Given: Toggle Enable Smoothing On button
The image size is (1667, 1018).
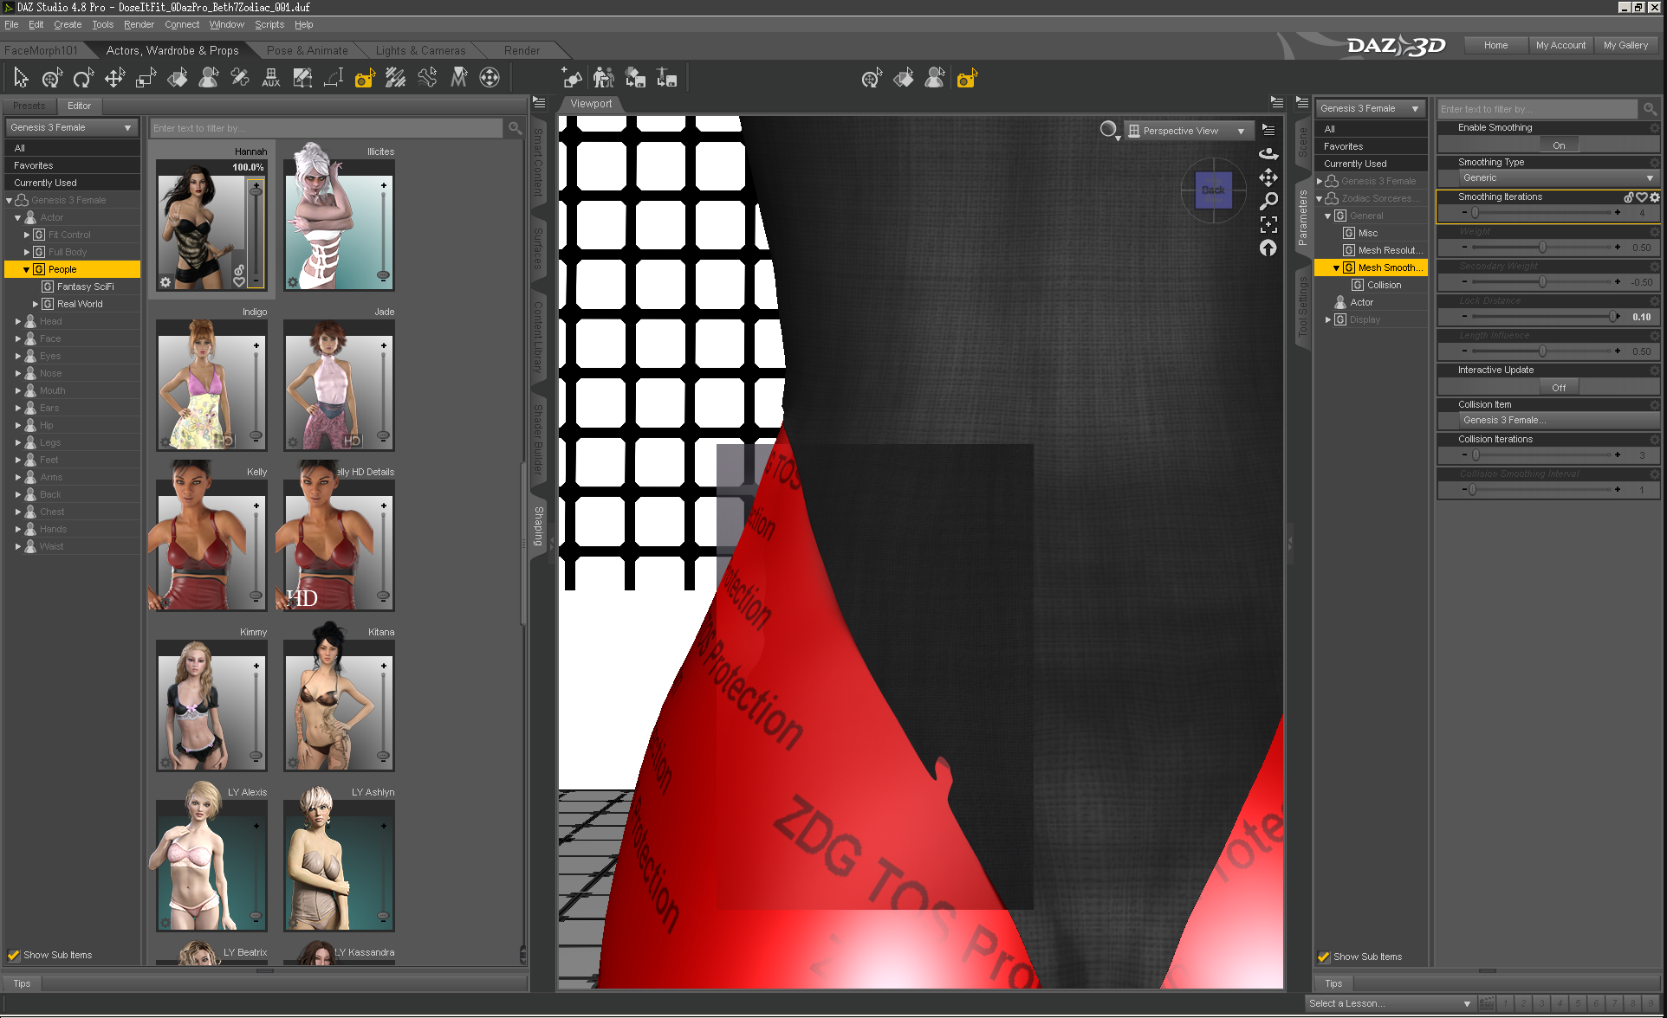Looking at the screenshot, I should click(x=1558, y=145).
